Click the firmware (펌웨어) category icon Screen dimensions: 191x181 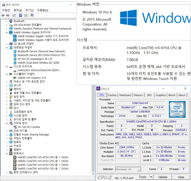(x=11, y=149)
